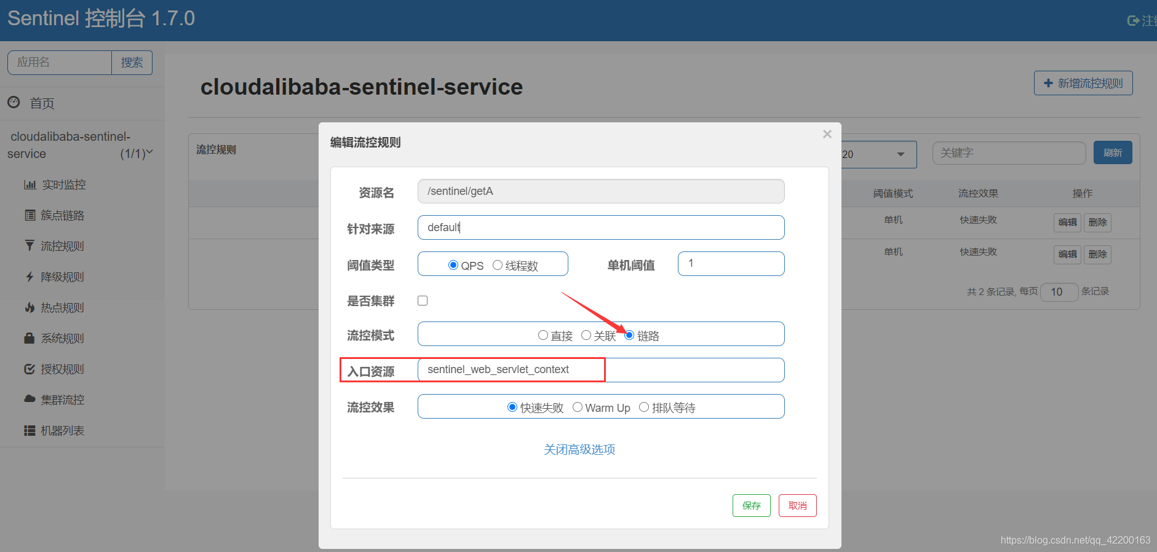This screenshot has width=1157, height=552.
Task: Open 系统规则 menu item
Action: pyautogui.click(x=62, y=338)
